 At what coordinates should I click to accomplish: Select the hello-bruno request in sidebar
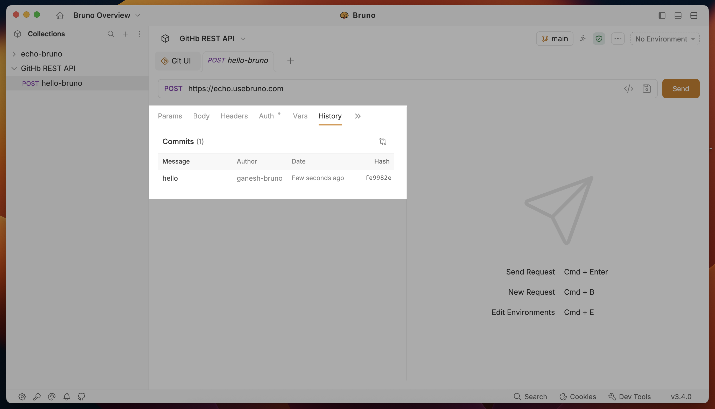(x=77, y=83)
